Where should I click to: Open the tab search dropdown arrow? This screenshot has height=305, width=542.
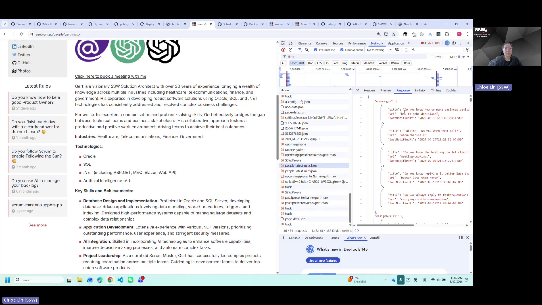(5, 24)
